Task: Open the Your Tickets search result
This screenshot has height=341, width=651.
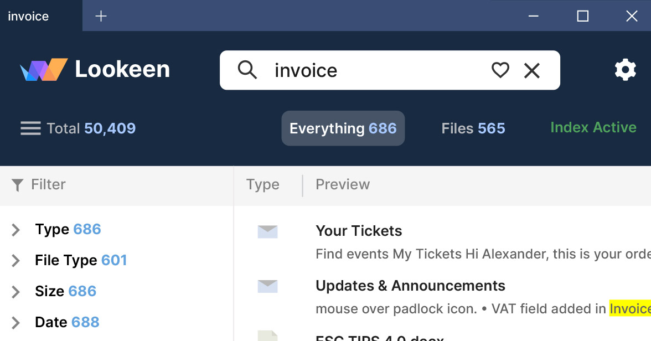Action: pos(359,231)
